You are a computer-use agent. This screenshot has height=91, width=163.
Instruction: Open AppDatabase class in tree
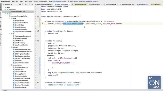pos(19,20)
